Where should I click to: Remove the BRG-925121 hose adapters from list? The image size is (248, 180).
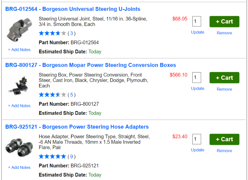coord(224,151)
